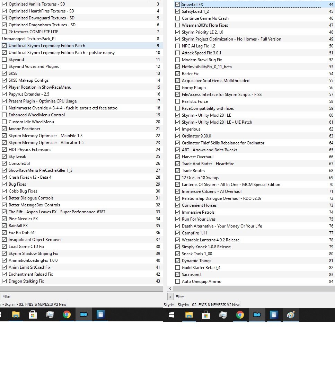The image size is (335, 374).
Task: Uncheck the Sacrosanct mod checkbox
Action: point(177,275)
